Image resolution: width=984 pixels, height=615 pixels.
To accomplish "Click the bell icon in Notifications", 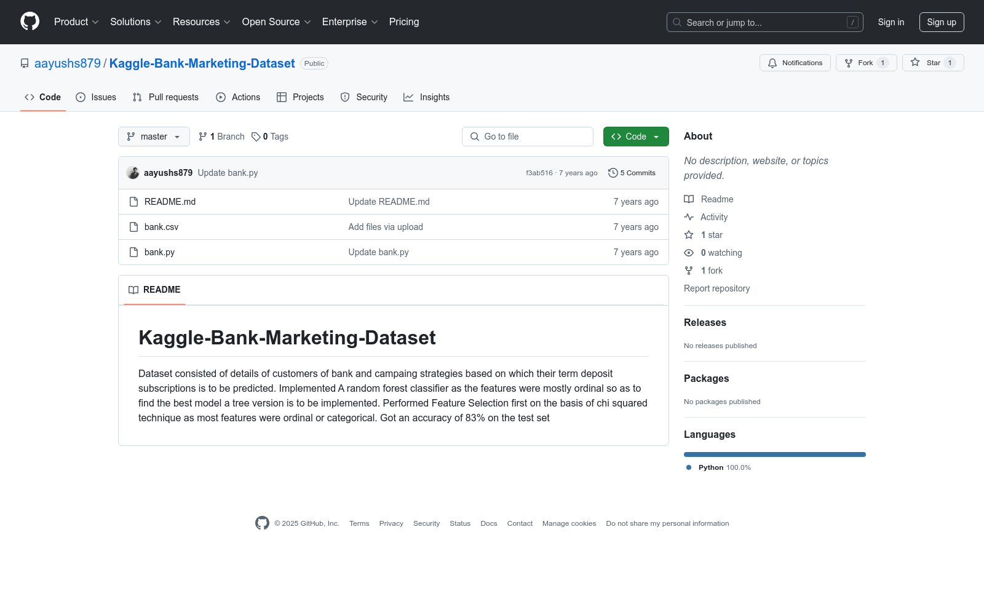I will [x=772, y=63].
